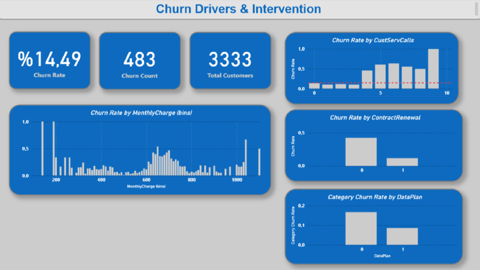Select the ContractRenewal bar labeled 0
Viewport: 480px width, 270px height.
(x=361, y=152)
